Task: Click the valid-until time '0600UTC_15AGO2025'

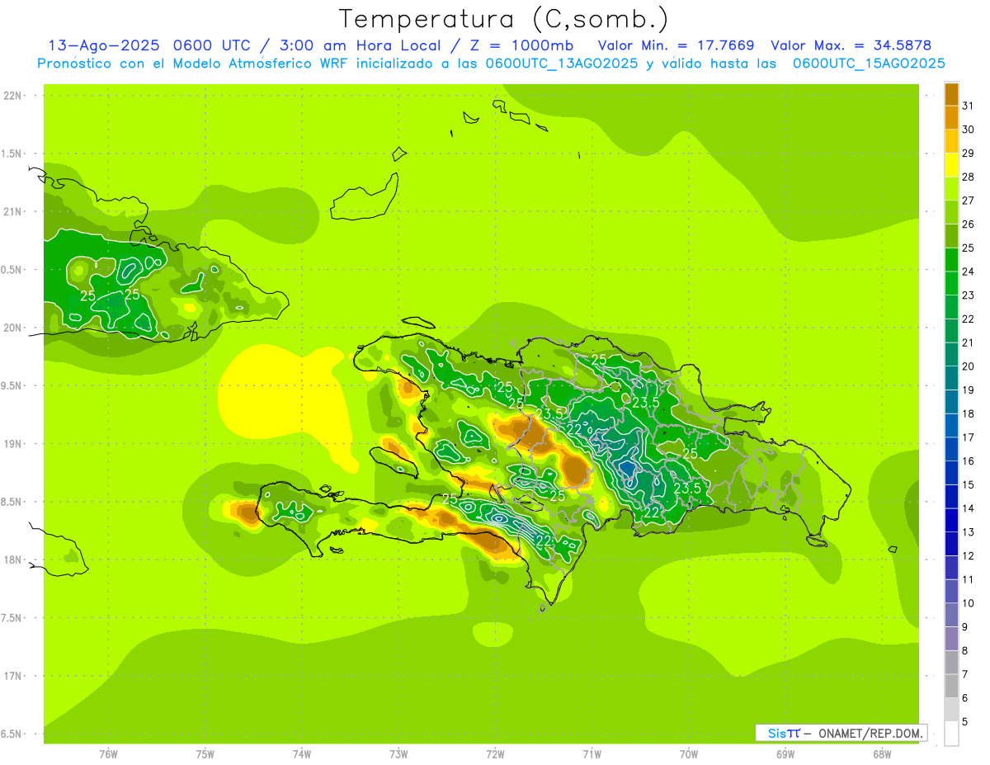Action: point(869,64)
